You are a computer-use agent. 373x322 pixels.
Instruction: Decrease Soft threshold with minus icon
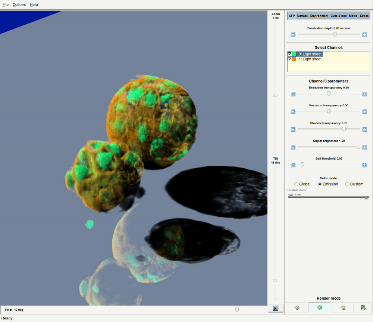293,165
